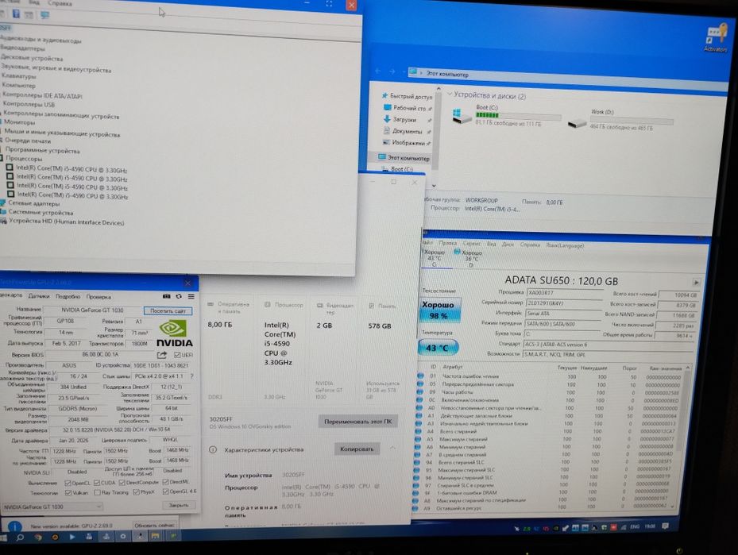
Task: Click the 43 °C temperature indicator
Action: tap(437, 348)
